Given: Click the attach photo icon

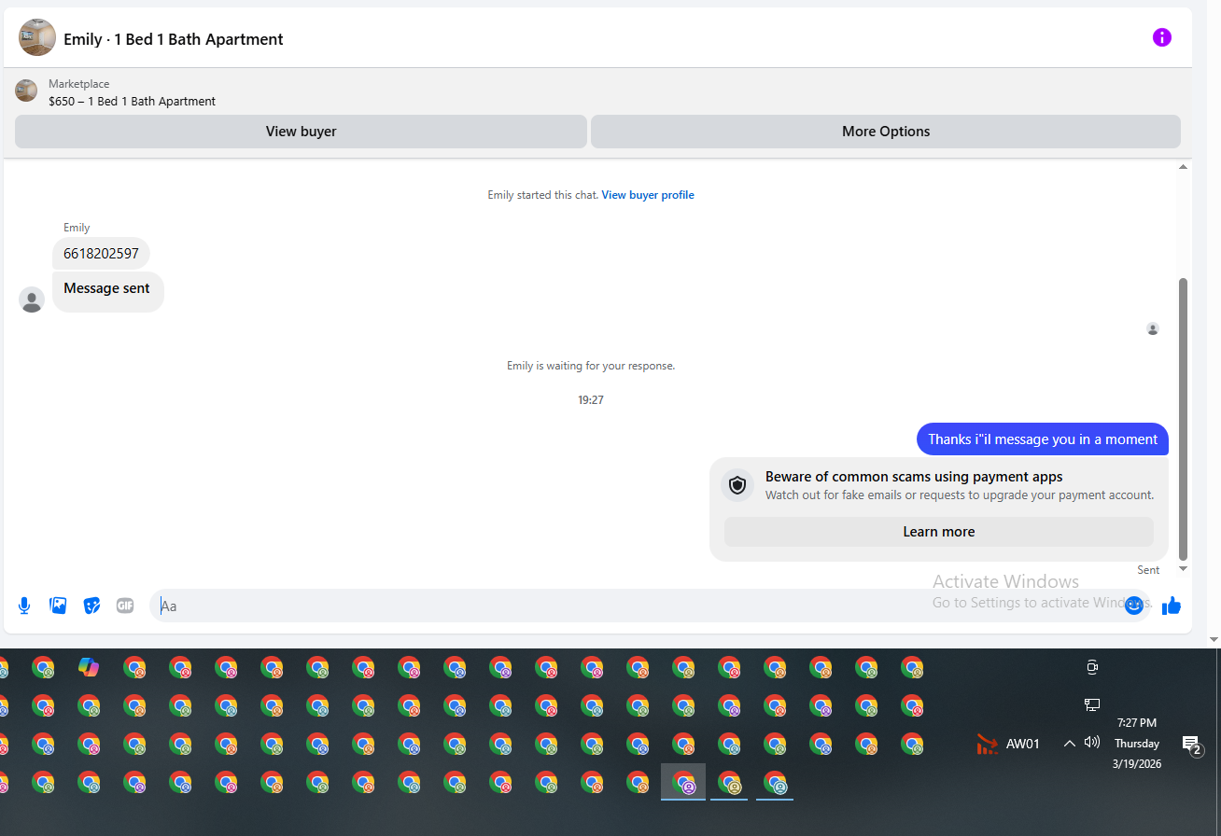Looking at the screenshot, I should (x=58, y=606).
